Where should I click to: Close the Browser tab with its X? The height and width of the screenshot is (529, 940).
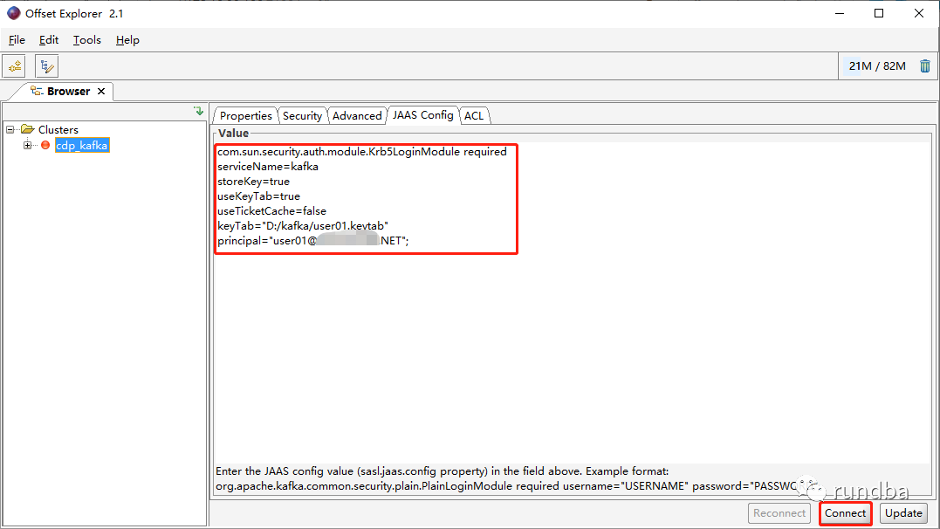101,91
